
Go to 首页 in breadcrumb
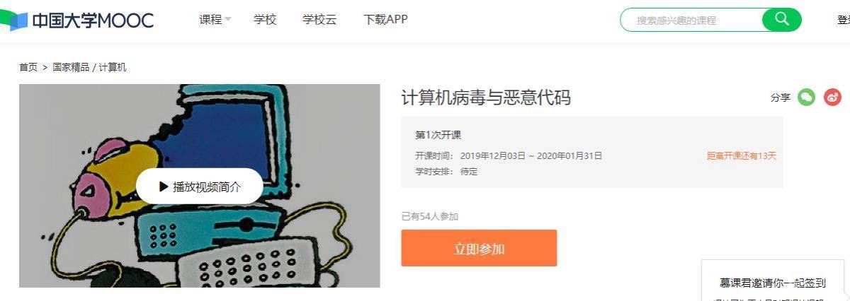pyautogui.click(x=28, y=67)
